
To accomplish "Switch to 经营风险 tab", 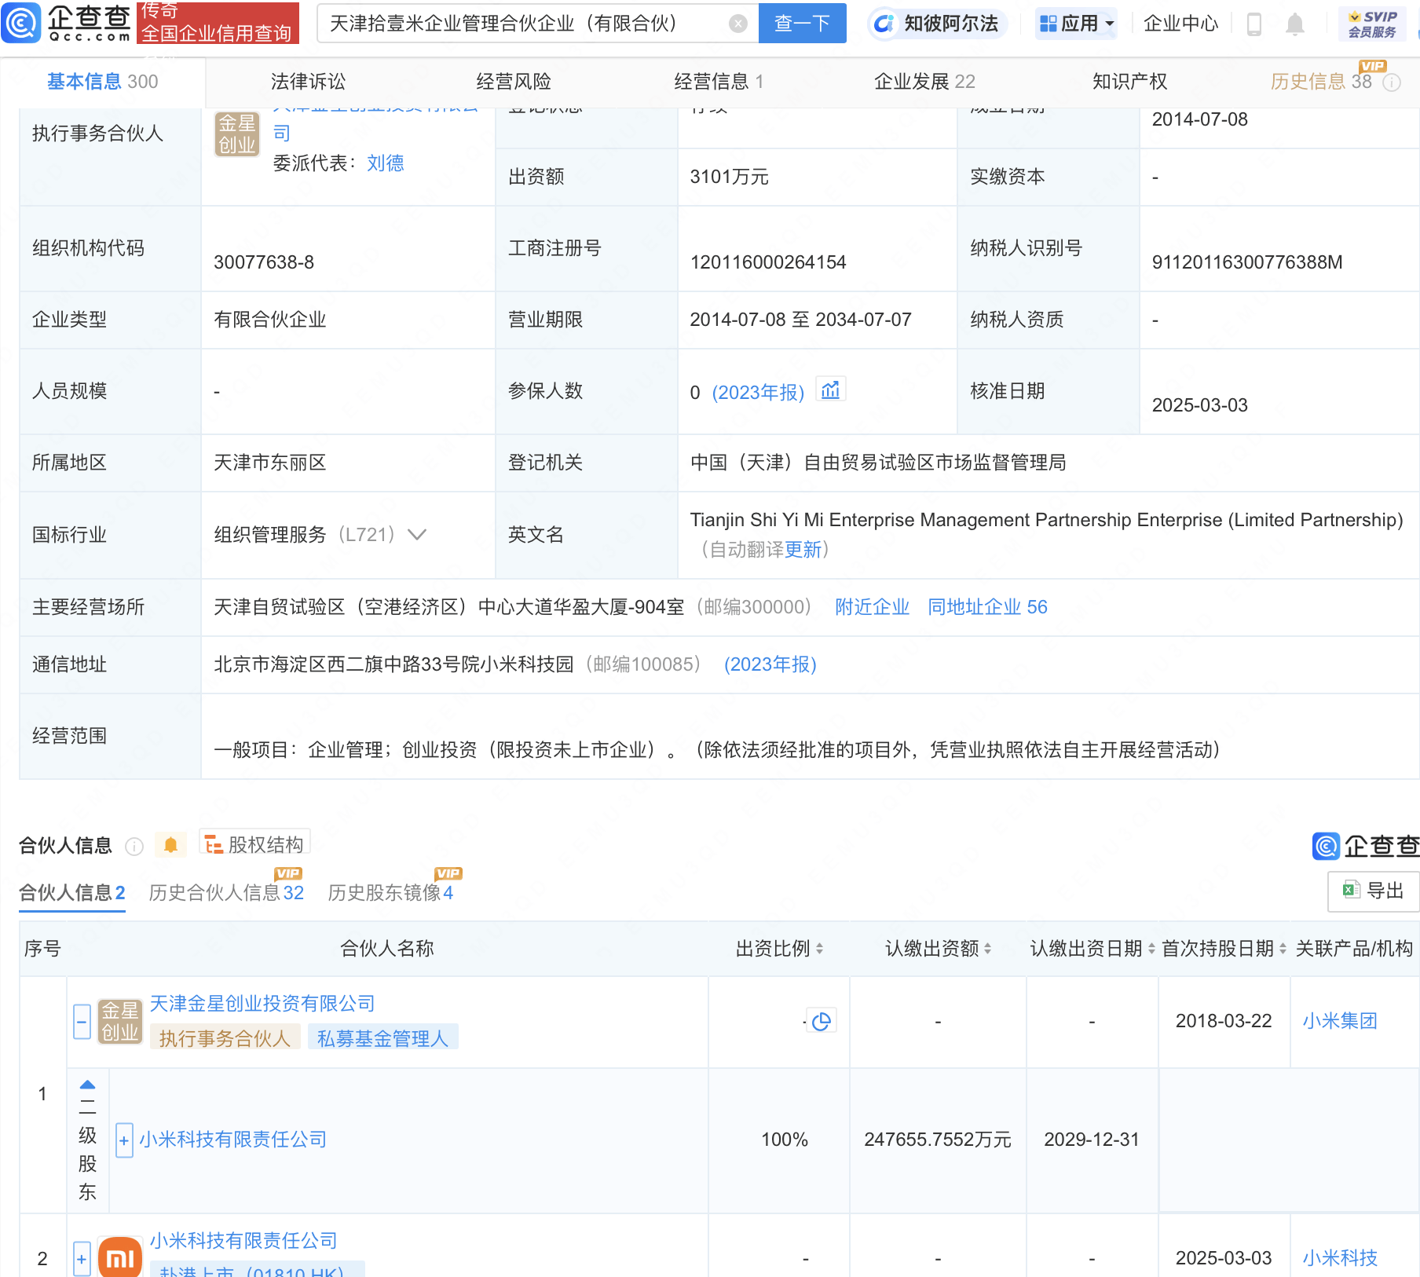I will [x=514, y=82].
